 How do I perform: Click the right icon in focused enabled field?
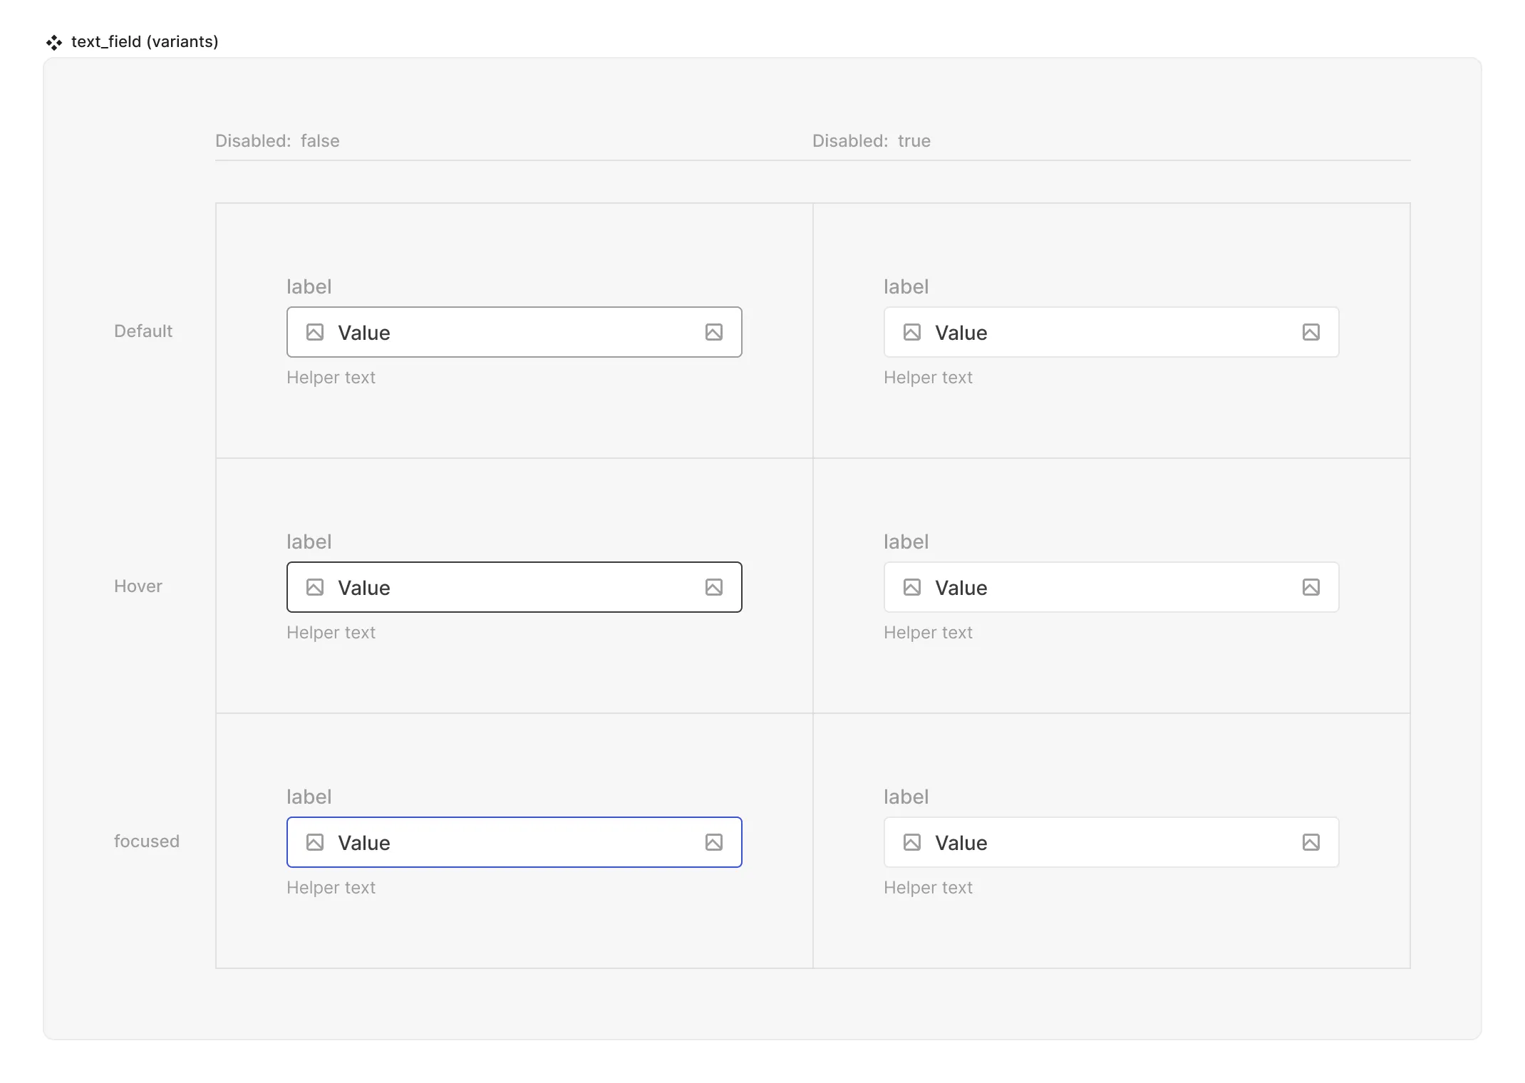(x=713, y=841)
